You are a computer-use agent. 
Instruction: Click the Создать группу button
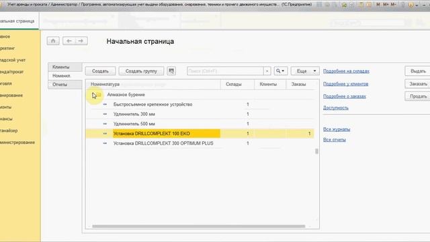(x=141, y=71)
